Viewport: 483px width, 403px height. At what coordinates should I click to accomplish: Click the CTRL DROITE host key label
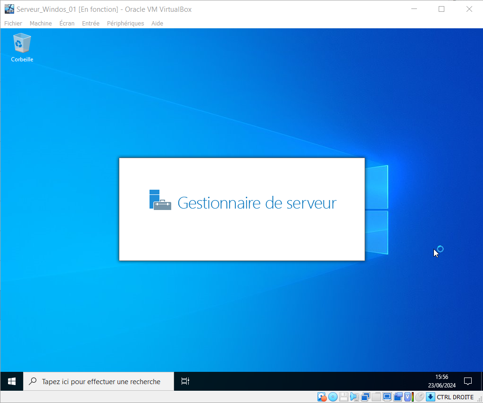(x=455, y=397)
